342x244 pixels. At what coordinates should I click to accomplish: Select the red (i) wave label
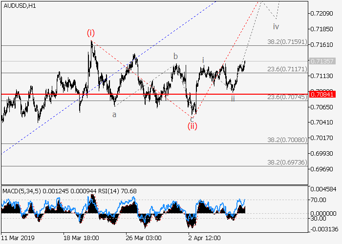[91, 33]
